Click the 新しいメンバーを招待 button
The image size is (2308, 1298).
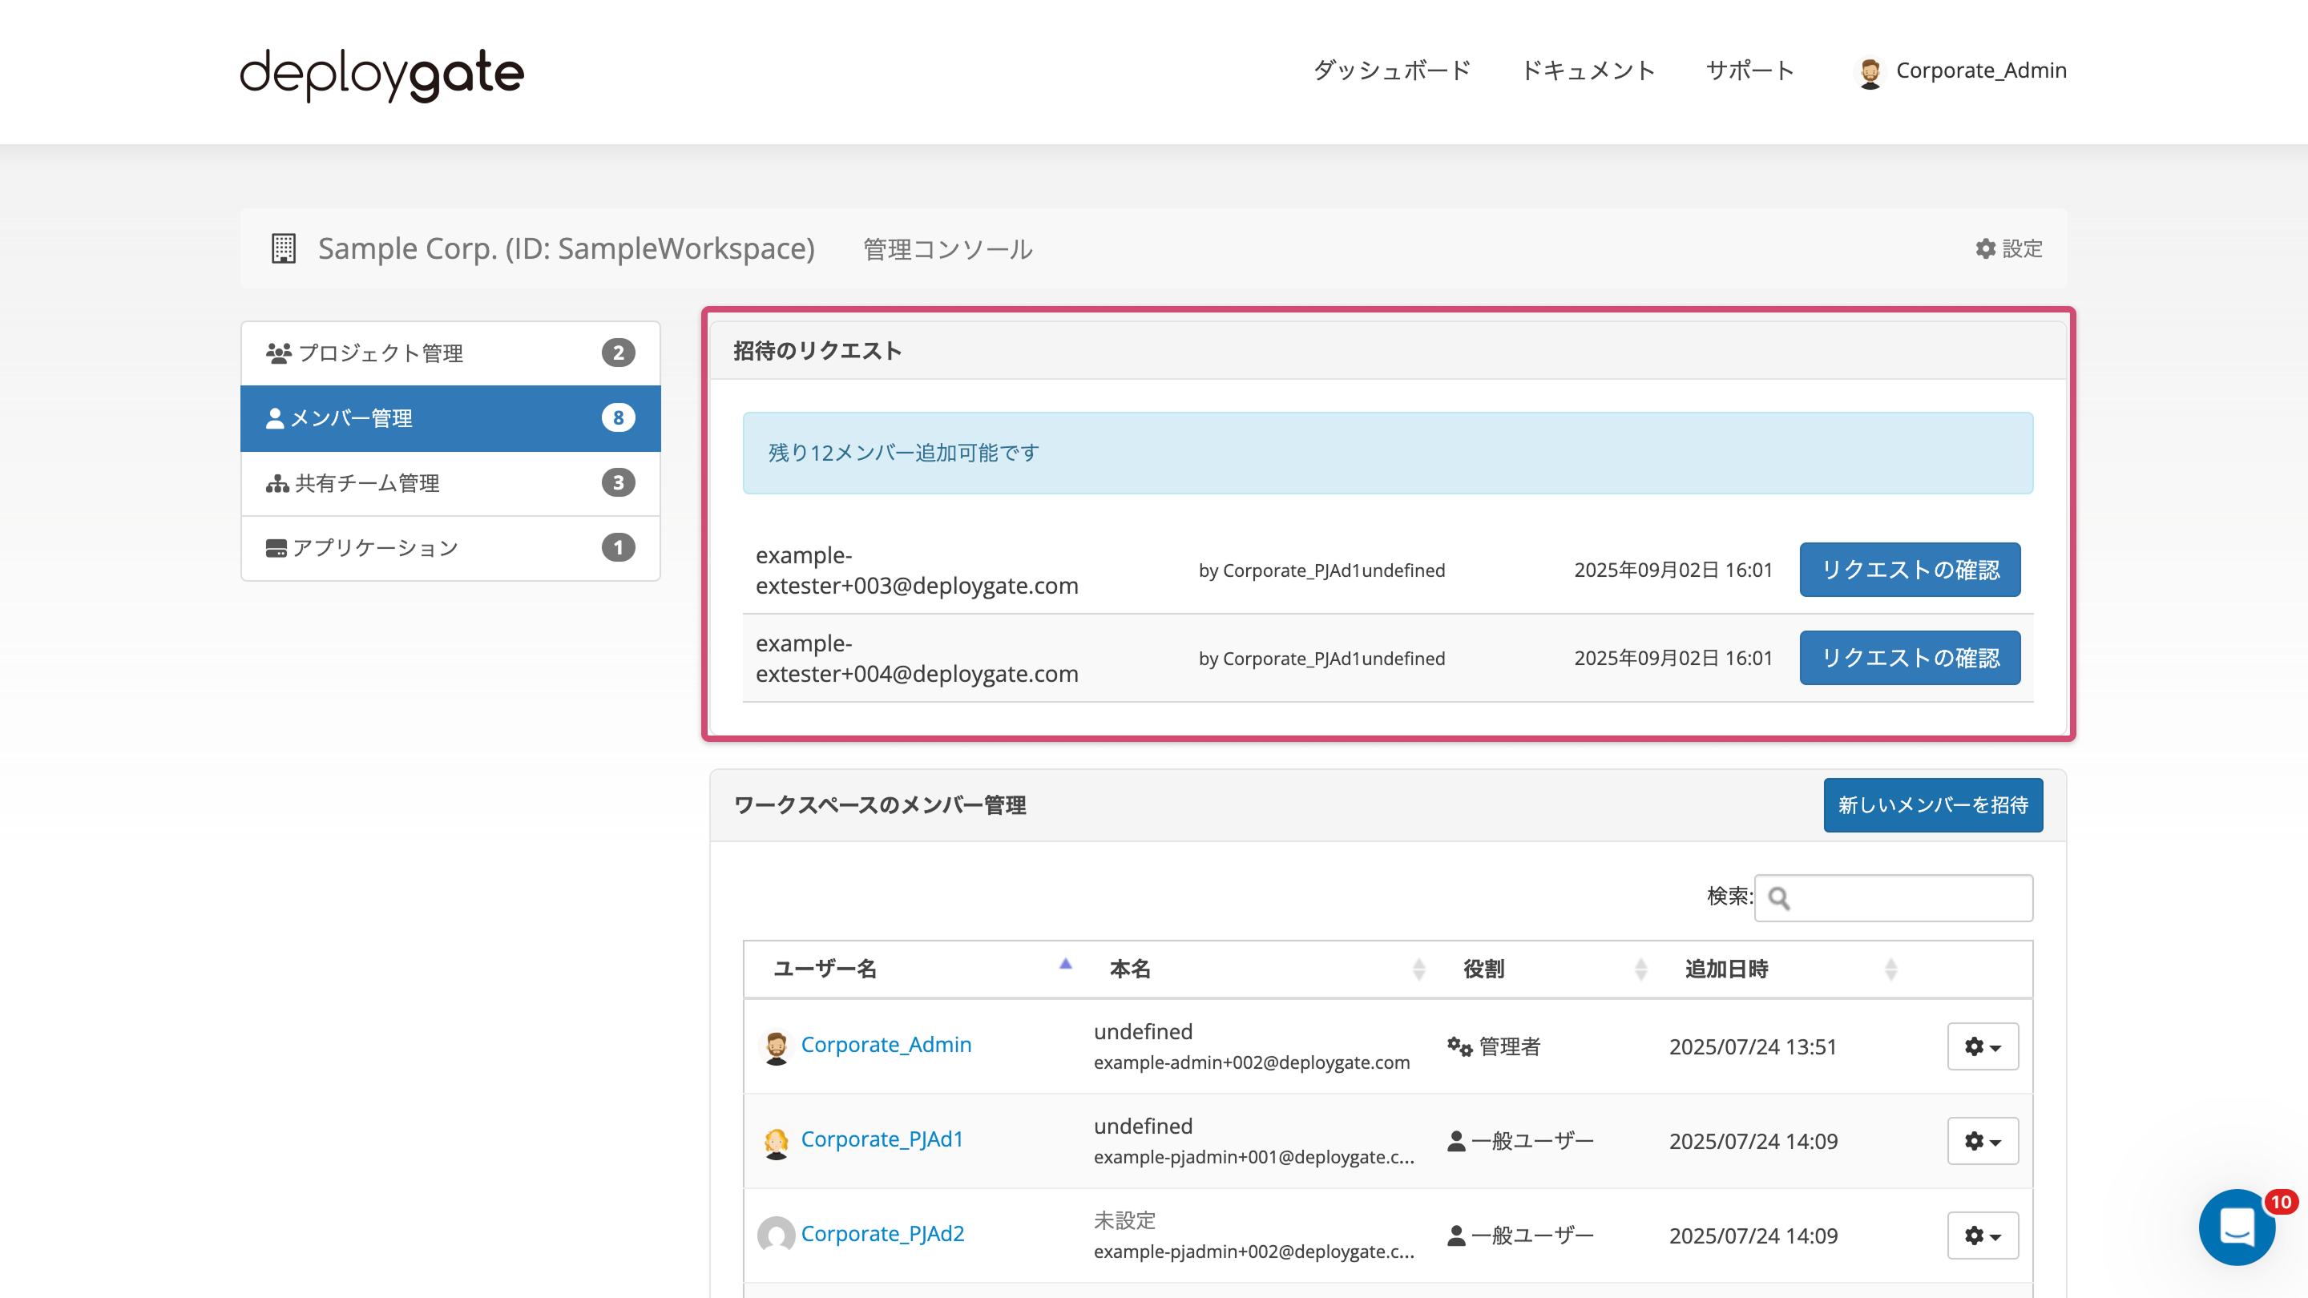1933,804
